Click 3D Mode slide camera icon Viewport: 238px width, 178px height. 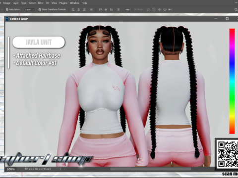coord(165,9)
